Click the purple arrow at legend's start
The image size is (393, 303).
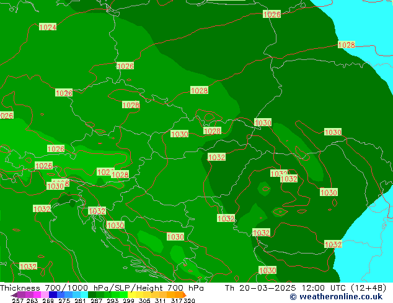pos(14,294)
